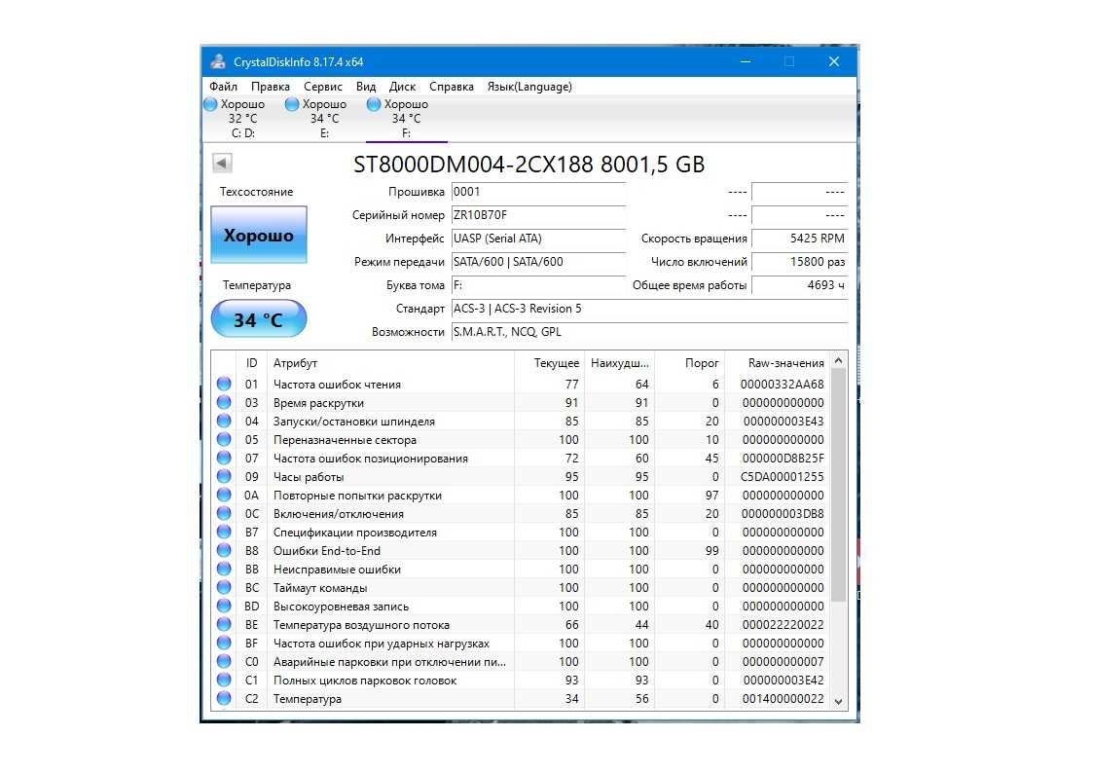Select row Часы работы
The height and width of the screenshot is (773, 1093).
521,477
